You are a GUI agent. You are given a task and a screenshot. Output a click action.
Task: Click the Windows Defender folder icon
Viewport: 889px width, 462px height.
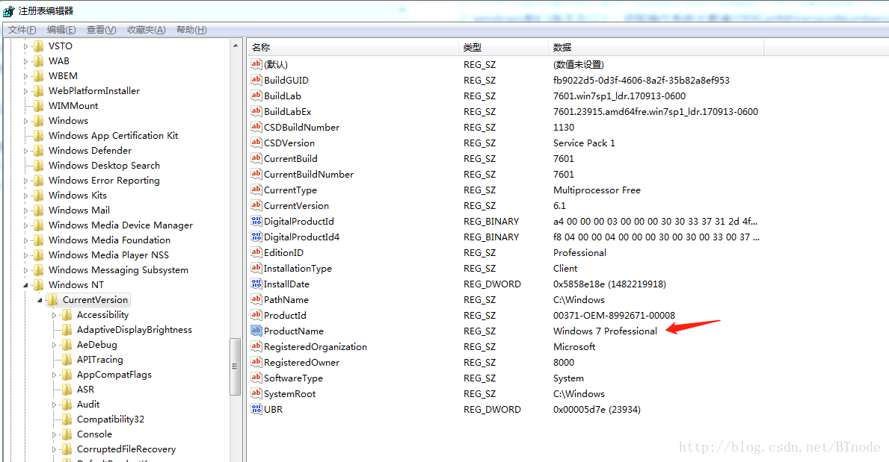point(39,151)
